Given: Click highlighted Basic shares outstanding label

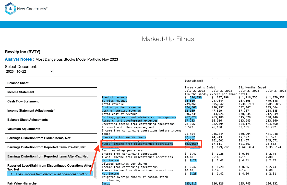Looking at the screenshot, I should [106, 183].
